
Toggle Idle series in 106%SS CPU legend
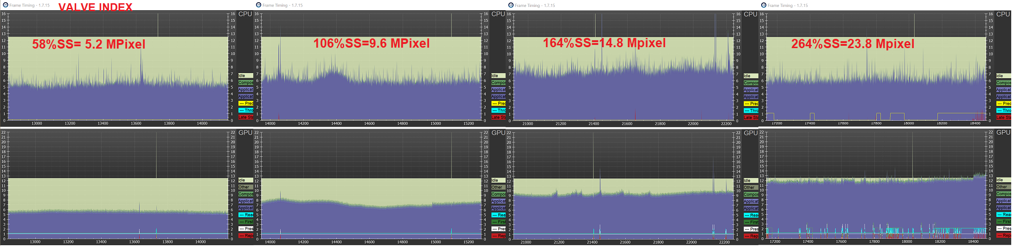pyautogui.click(x=499, y=75)
